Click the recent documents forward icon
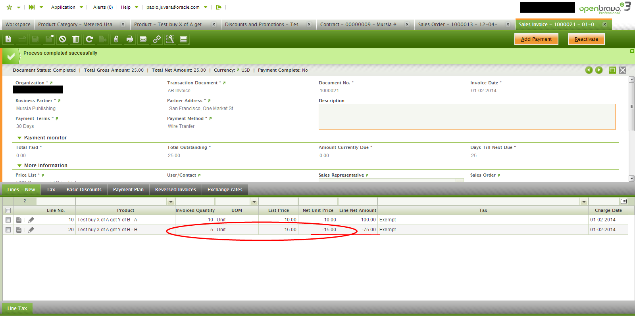 [32, 7]
